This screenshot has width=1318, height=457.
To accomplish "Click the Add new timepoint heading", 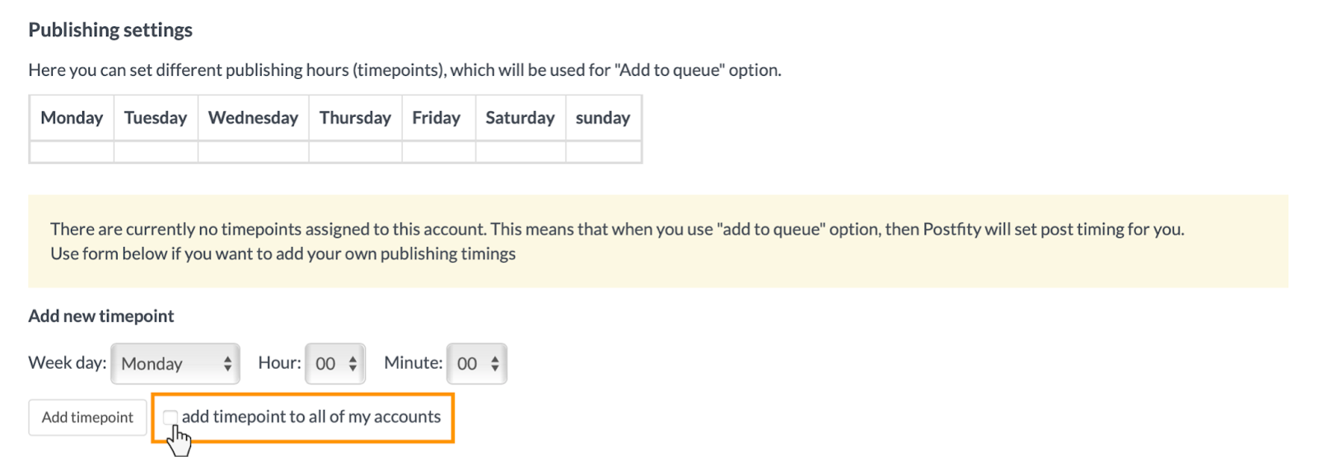I will [x=101, y=316].
